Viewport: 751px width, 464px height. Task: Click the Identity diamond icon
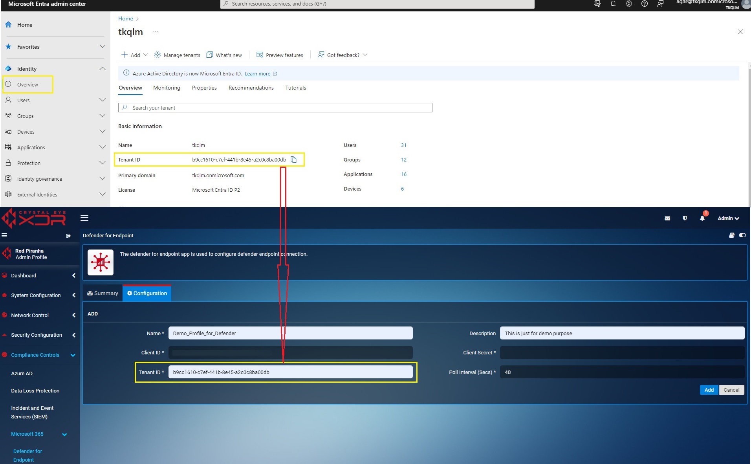pyautogui.click(x=8, y=68)
